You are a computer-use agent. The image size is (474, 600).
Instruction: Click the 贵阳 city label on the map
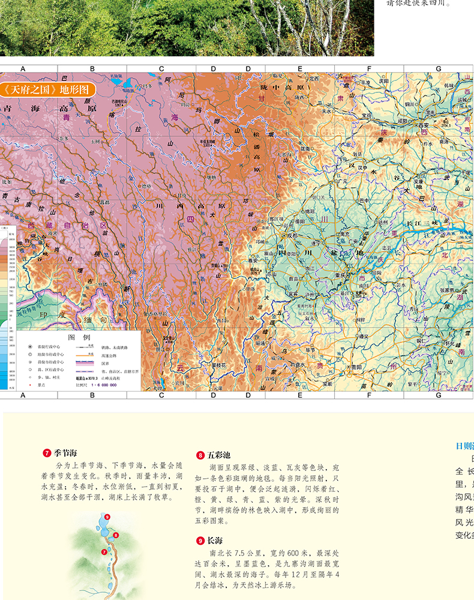pos(356,367)
